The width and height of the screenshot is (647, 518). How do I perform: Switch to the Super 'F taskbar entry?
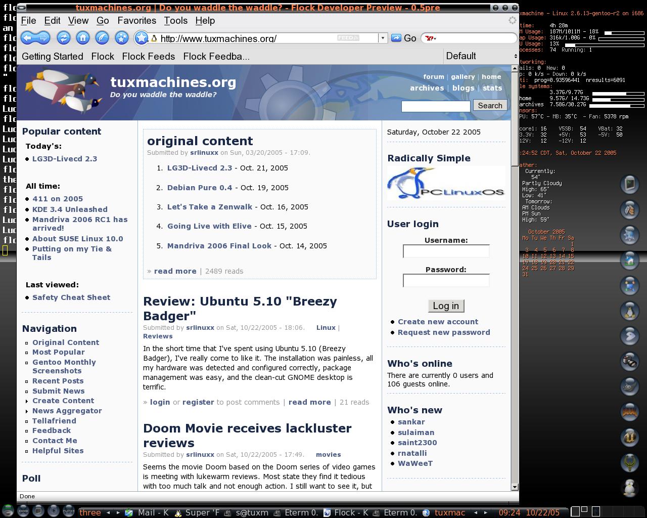click(197, 512)
